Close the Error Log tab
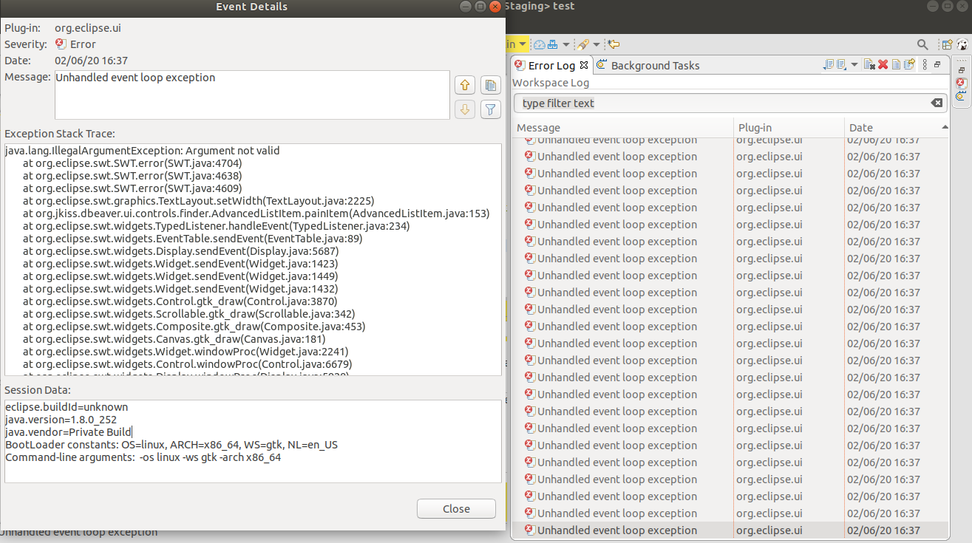The width and height of the screenshot is (972, 543). coord(583,65)
